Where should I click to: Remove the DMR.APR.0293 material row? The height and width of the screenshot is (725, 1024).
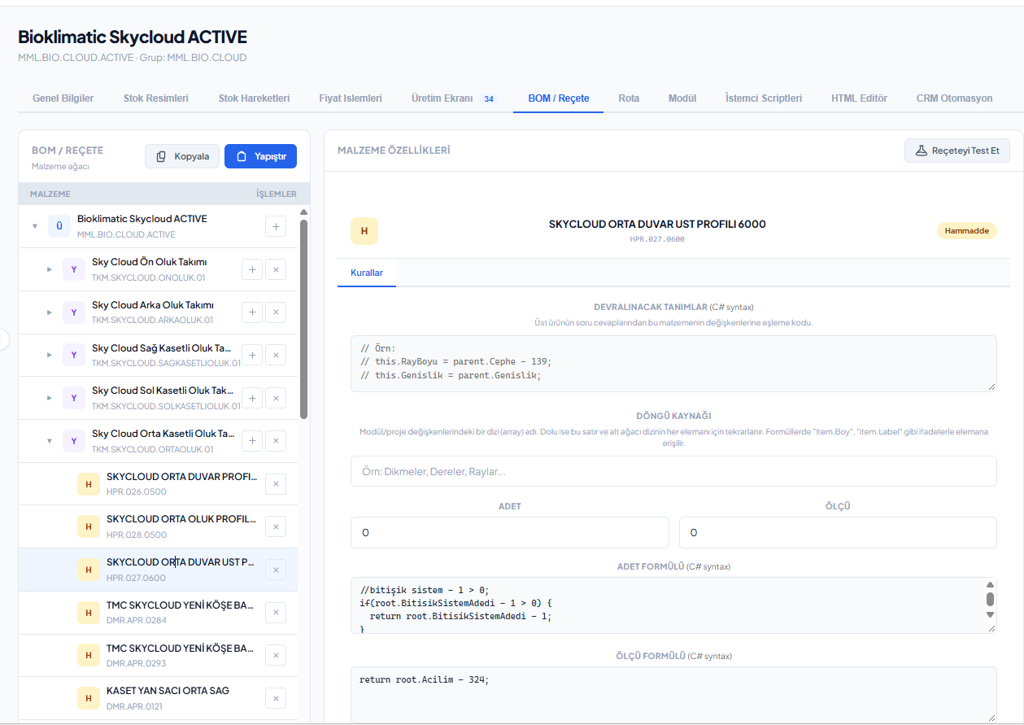tap(276, 656)
